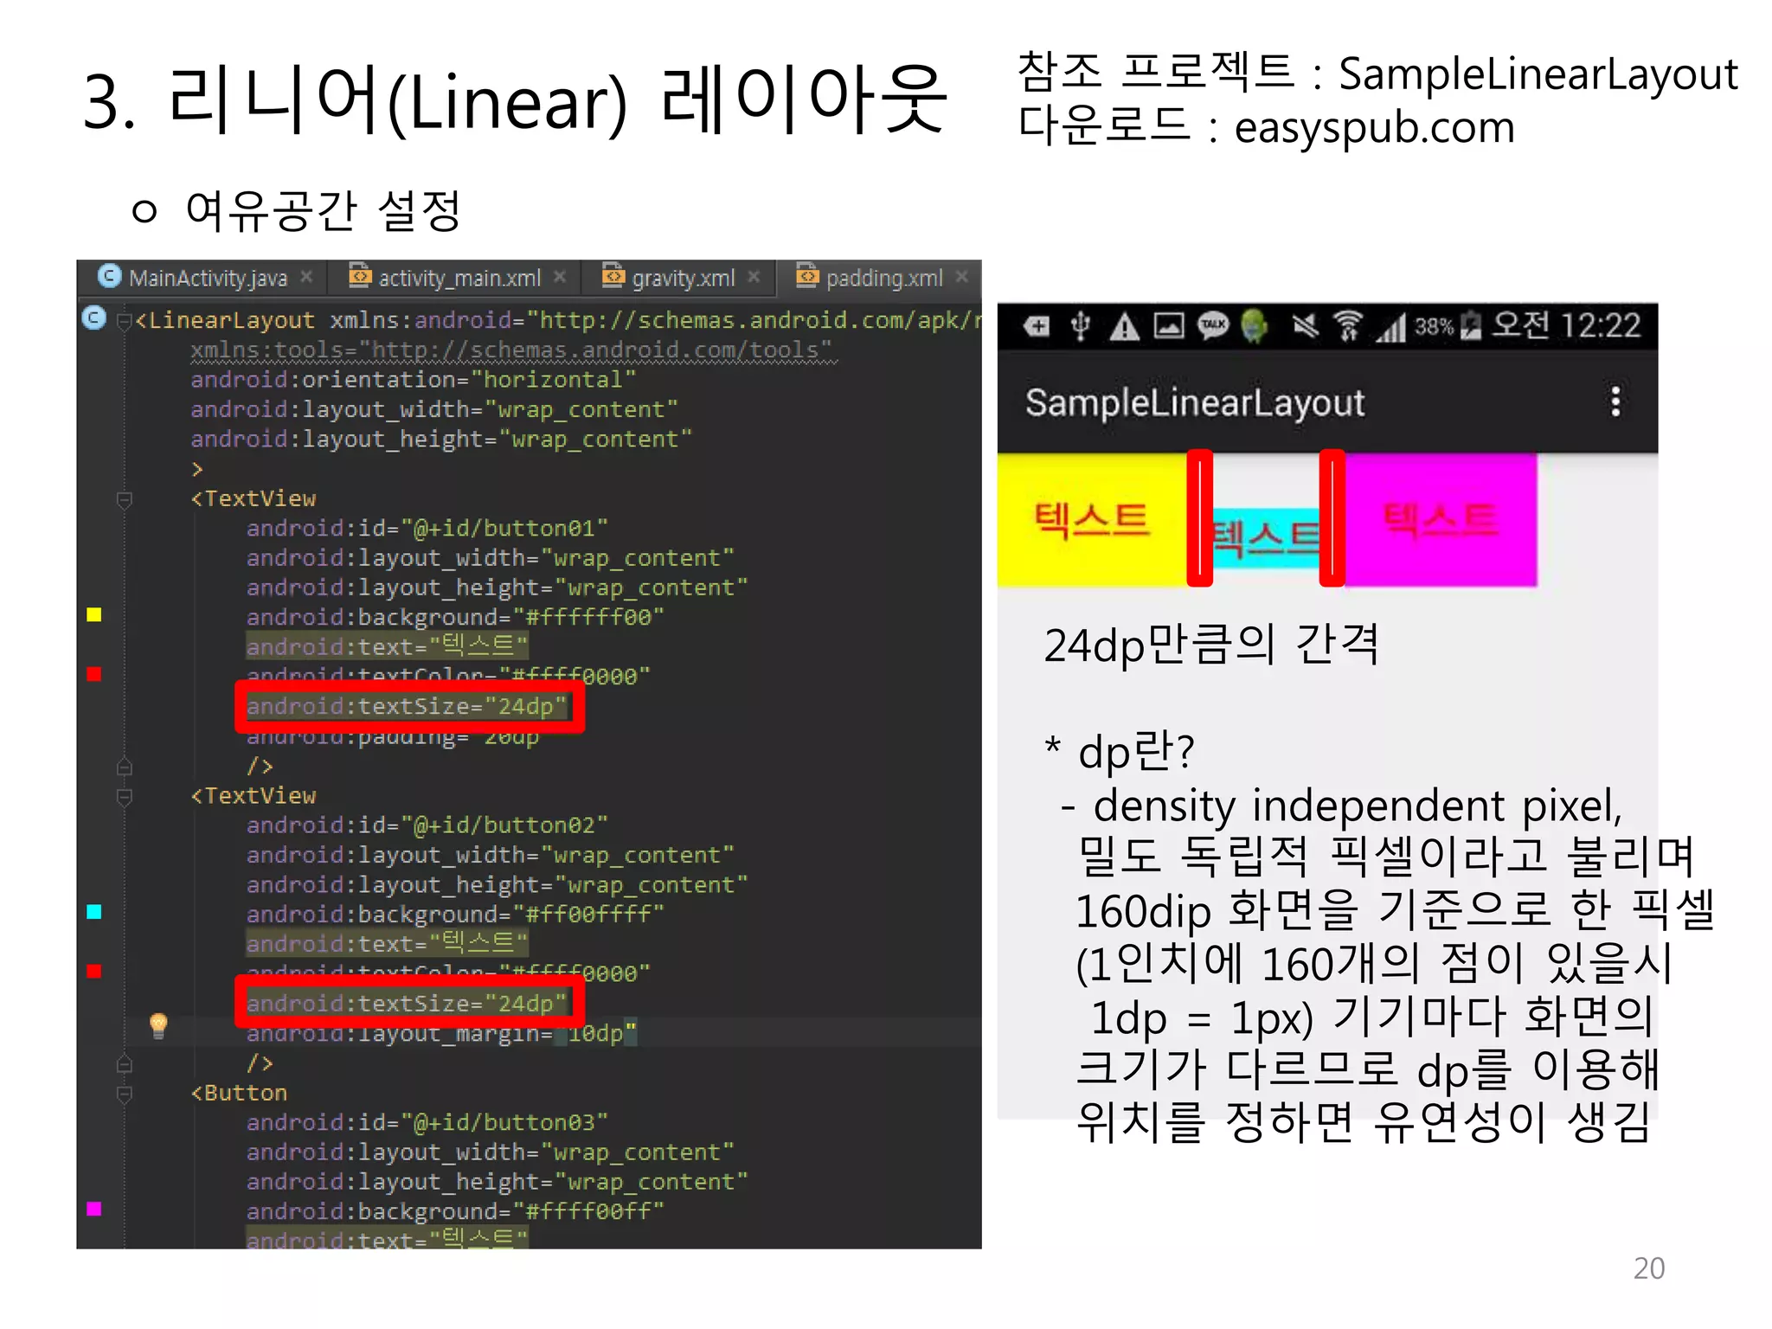
Task: Click the XML file icon on activity_main.xml tab
Action: point(359,275)
